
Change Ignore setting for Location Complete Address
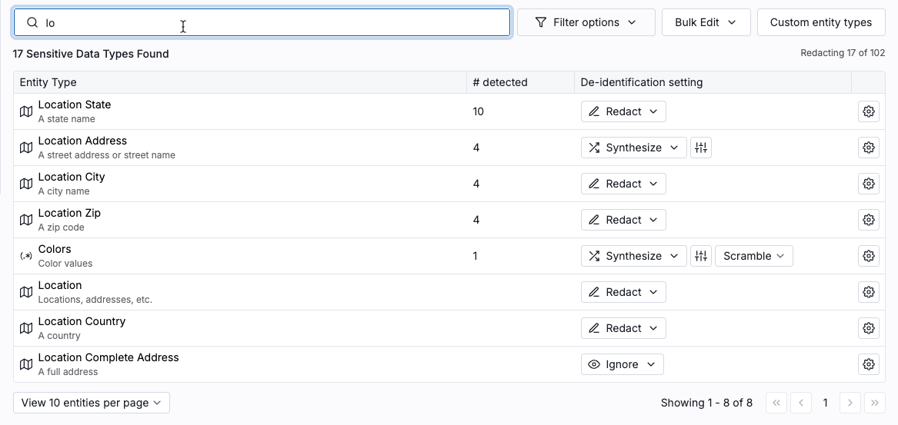(622, 364)
